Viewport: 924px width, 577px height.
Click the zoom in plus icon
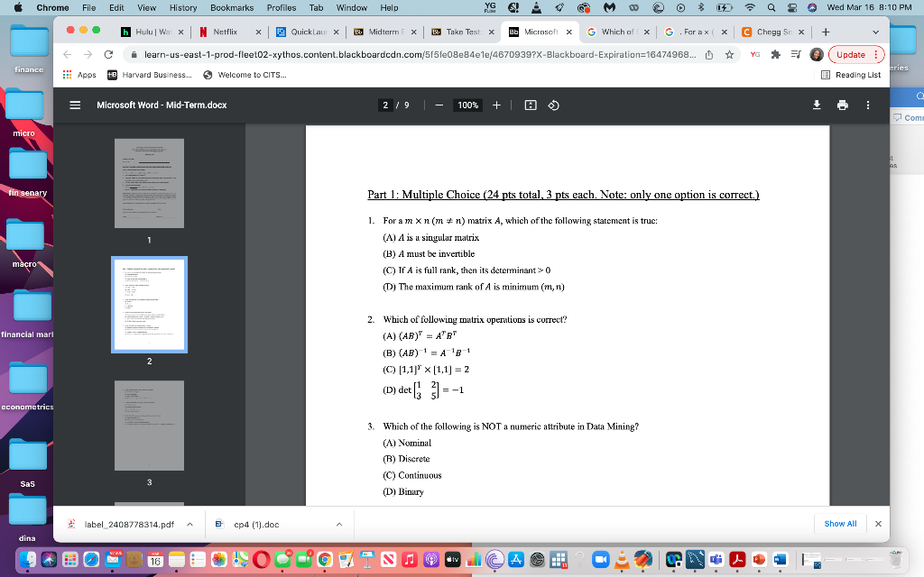point(495,105)
